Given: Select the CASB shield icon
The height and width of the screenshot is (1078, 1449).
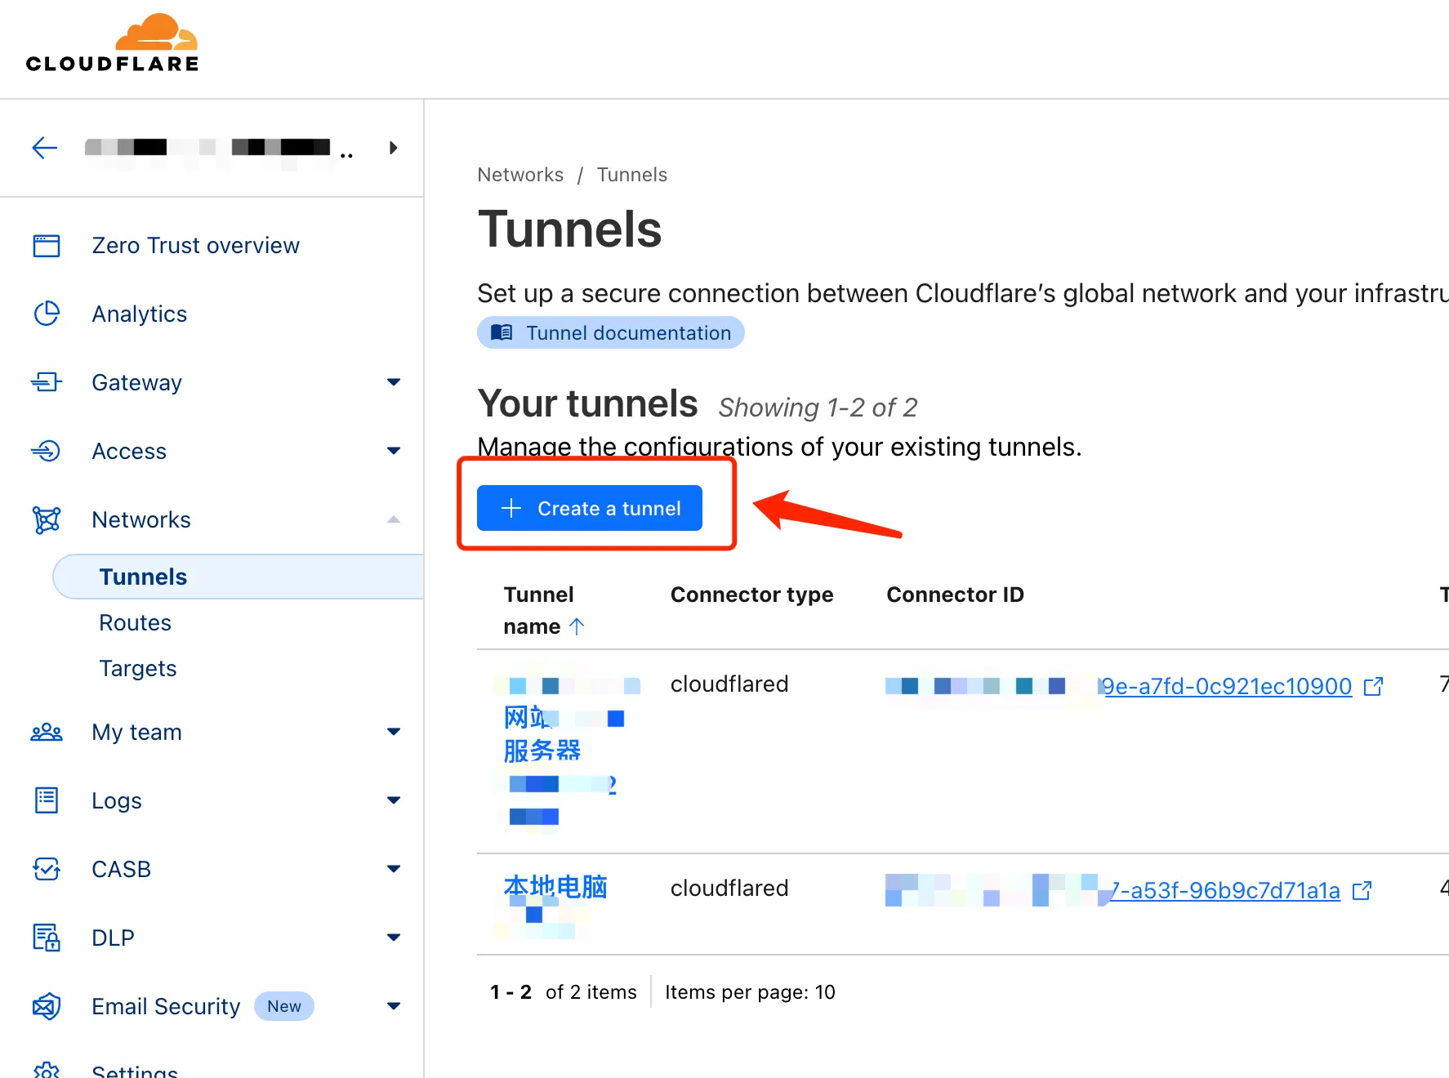Looking at the screenshot, I should point(46,869).
